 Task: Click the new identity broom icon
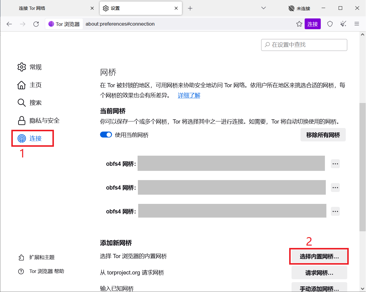point(343,24)
